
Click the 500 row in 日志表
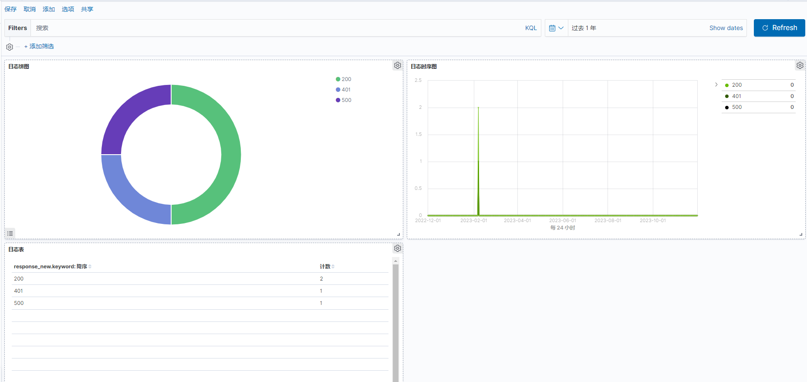point(200,303)
